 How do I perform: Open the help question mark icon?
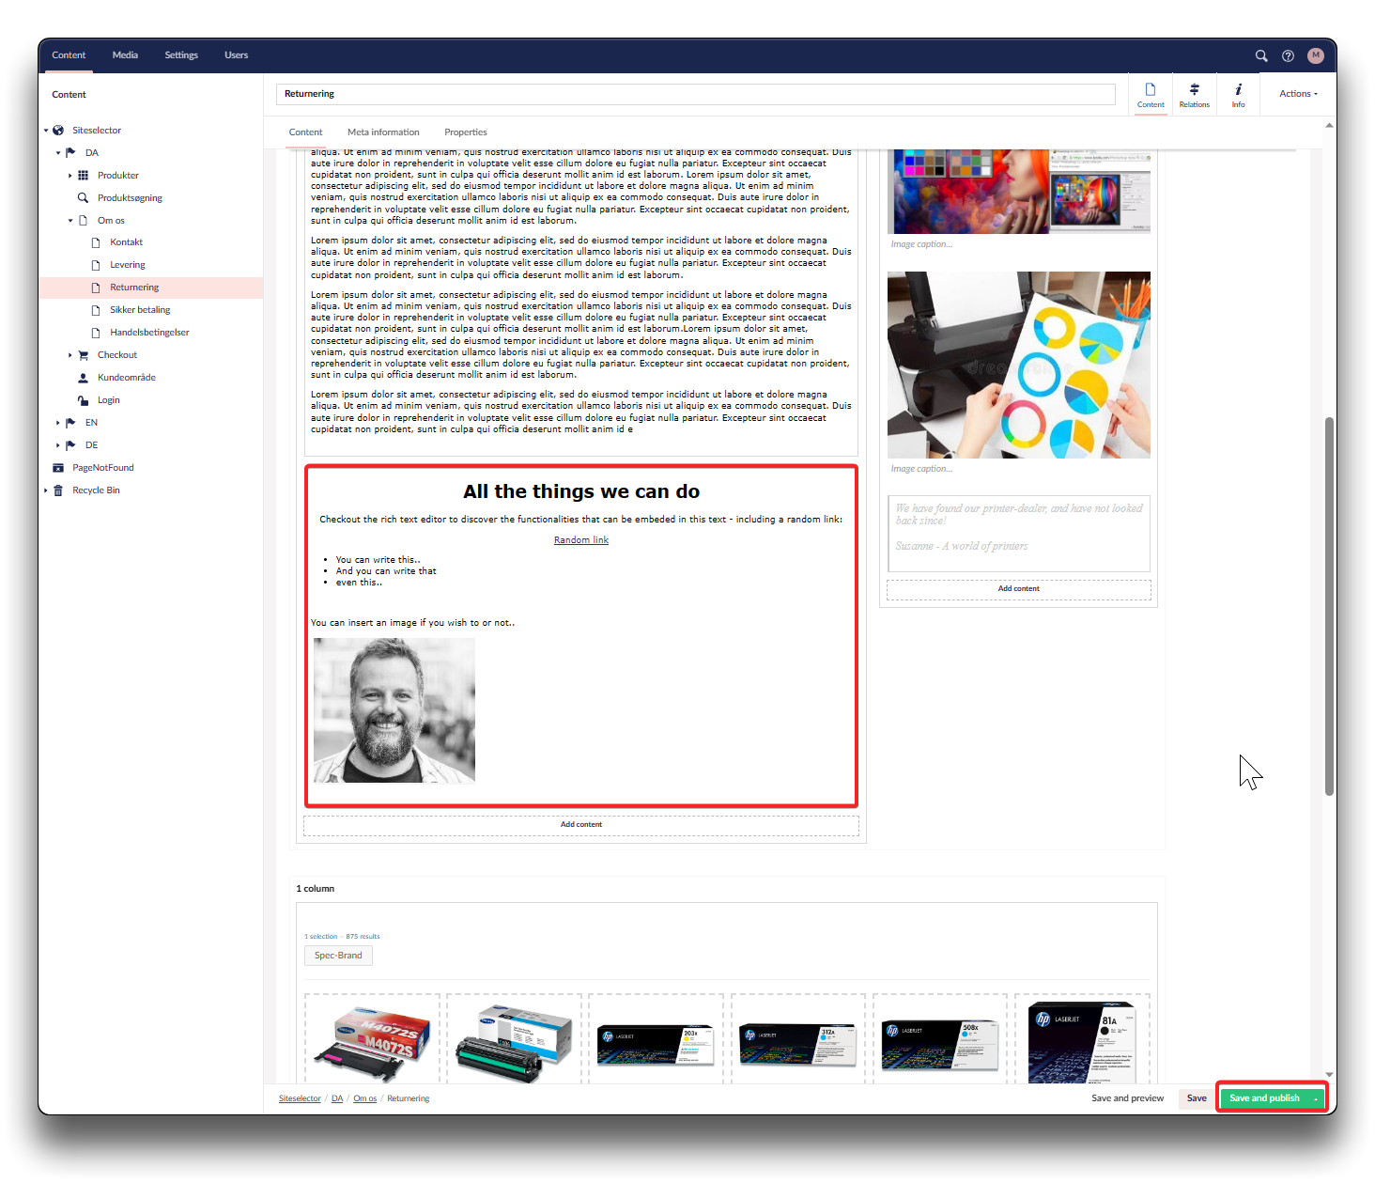click(1288, 55)
